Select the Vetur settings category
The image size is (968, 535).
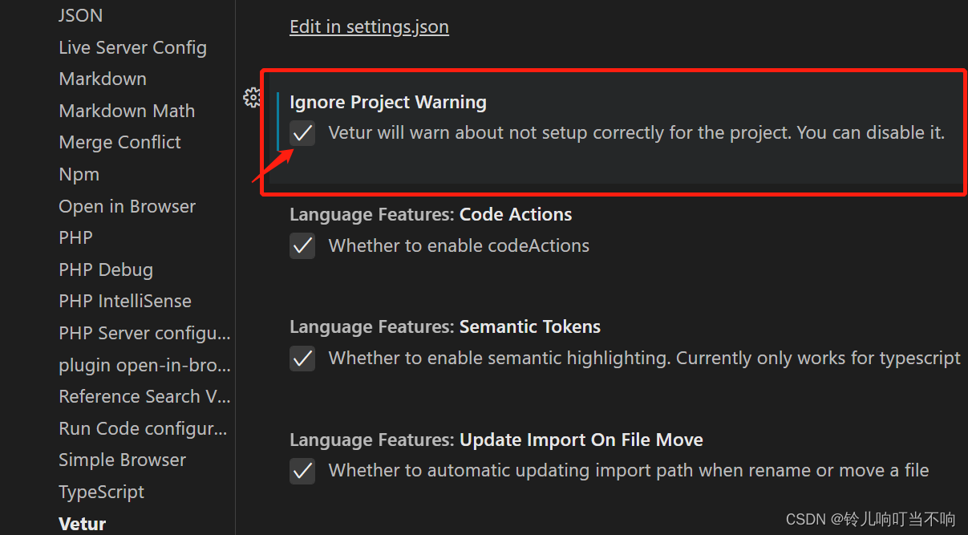[x=82, y=523]
